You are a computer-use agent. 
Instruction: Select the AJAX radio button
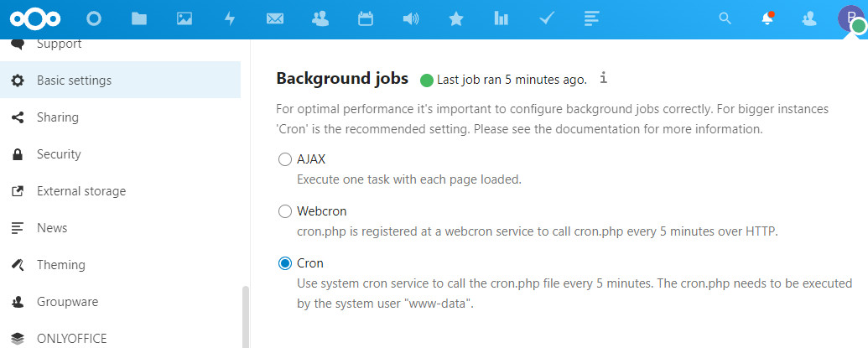click(x=285, y=159)
